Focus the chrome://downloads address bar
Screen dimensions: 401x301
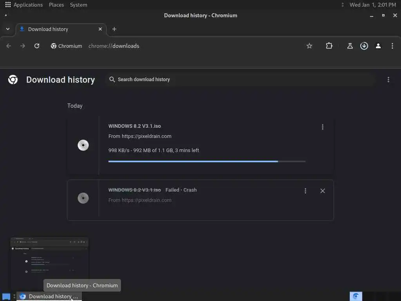click(x=114, y=46)
